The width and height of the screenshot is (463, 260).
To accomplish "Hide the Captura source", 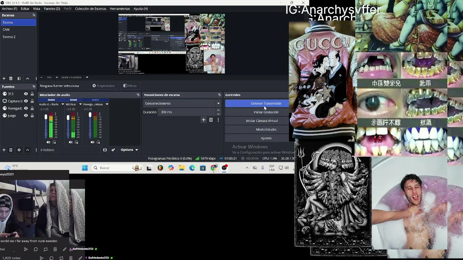I will coord(26,101).
